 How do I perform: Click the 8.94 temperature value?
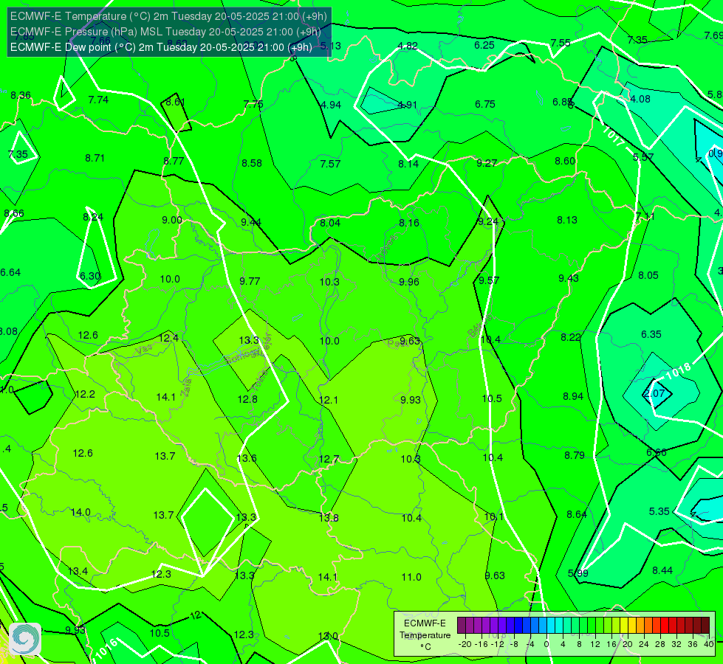click(573, 396)
